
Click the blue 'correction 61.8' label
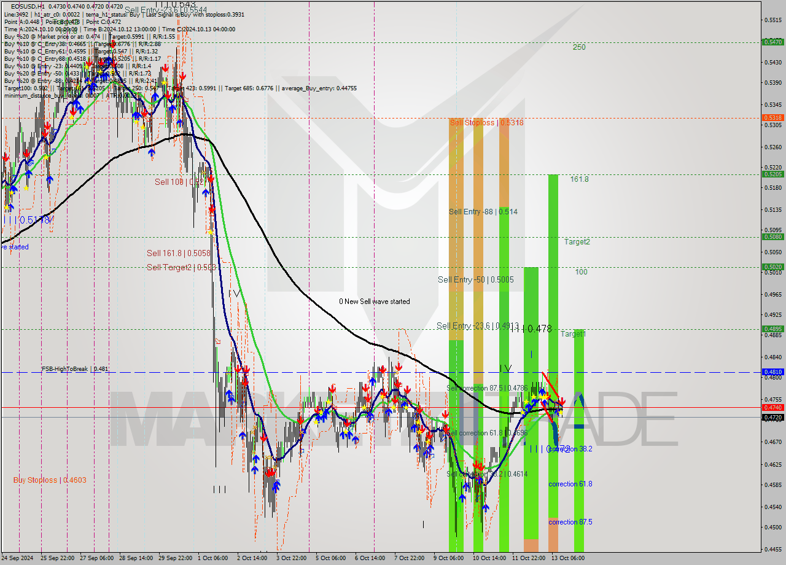click(x=570, y=484)
